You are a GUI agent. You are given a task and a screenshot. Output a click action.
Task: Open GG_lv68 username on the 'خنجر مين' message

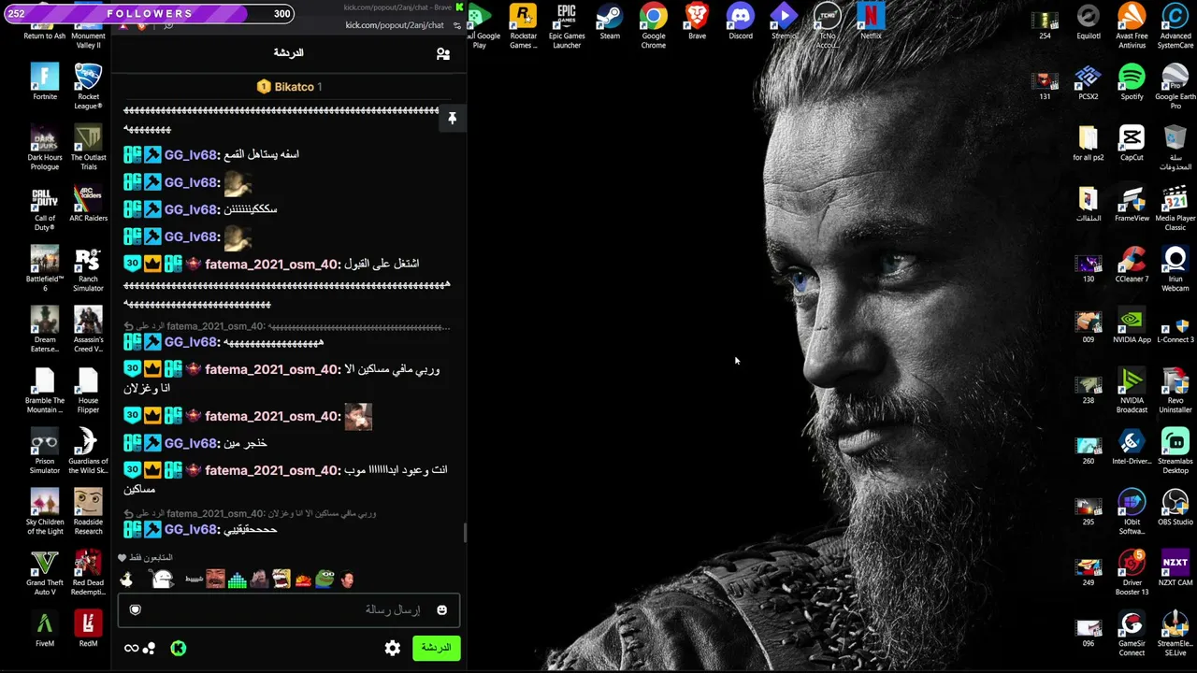point(191,443)
